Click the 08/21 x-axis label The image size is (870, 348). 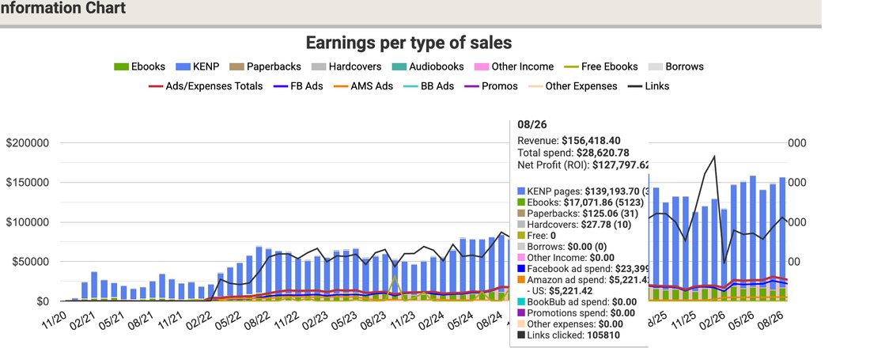coord(142,319)
